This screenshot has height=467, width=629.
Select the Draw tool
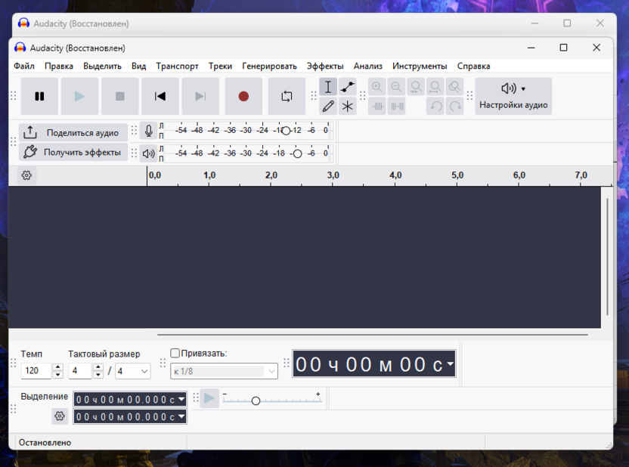pyautogui.click(x=328, y=106)
